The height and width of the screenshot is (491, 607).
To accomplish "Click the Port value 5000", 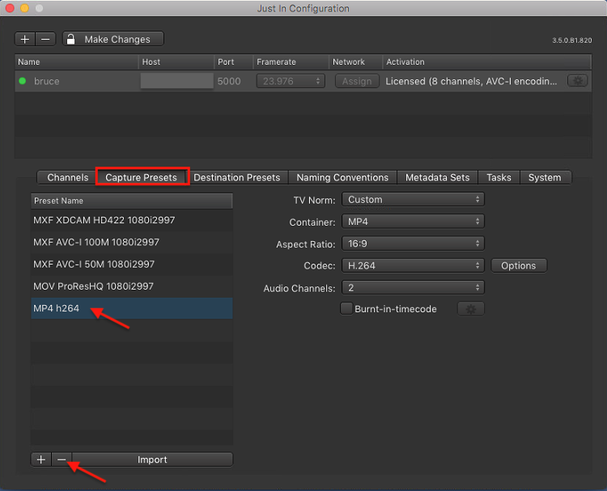I will 229,81.
